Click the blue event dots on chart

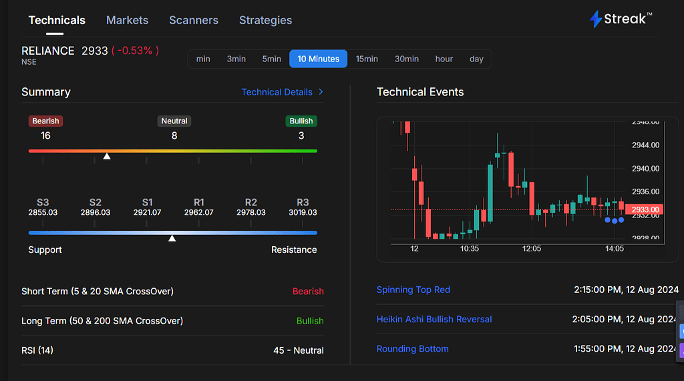pos(614,220)
